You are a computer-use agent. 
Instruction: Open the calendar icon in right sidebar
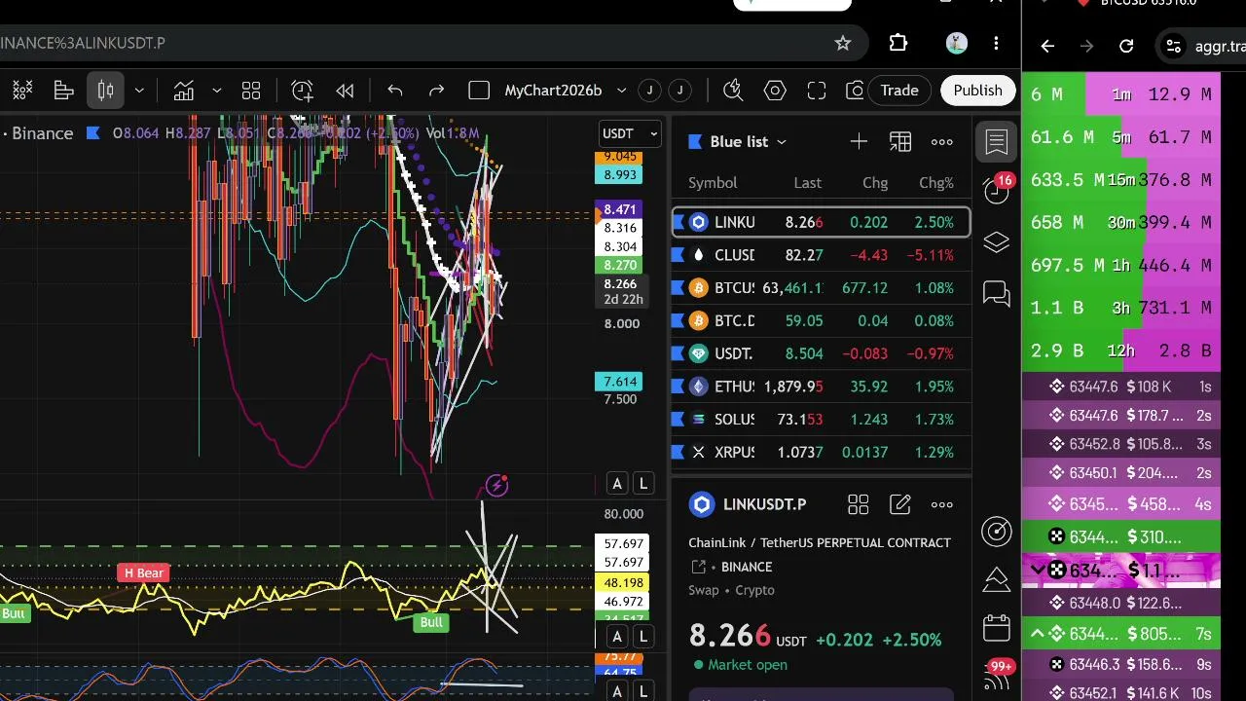[x=997, y=628]
